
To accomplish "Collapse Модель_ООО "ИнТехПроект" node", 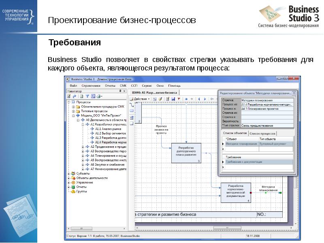I will pyautogui.click(x=73, y=116).
